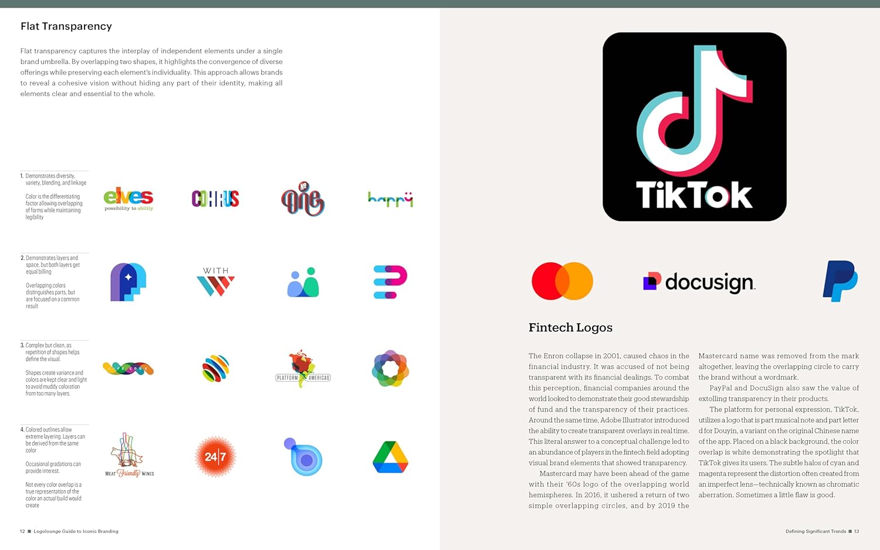Click the docusign logo

pos(699,282)
